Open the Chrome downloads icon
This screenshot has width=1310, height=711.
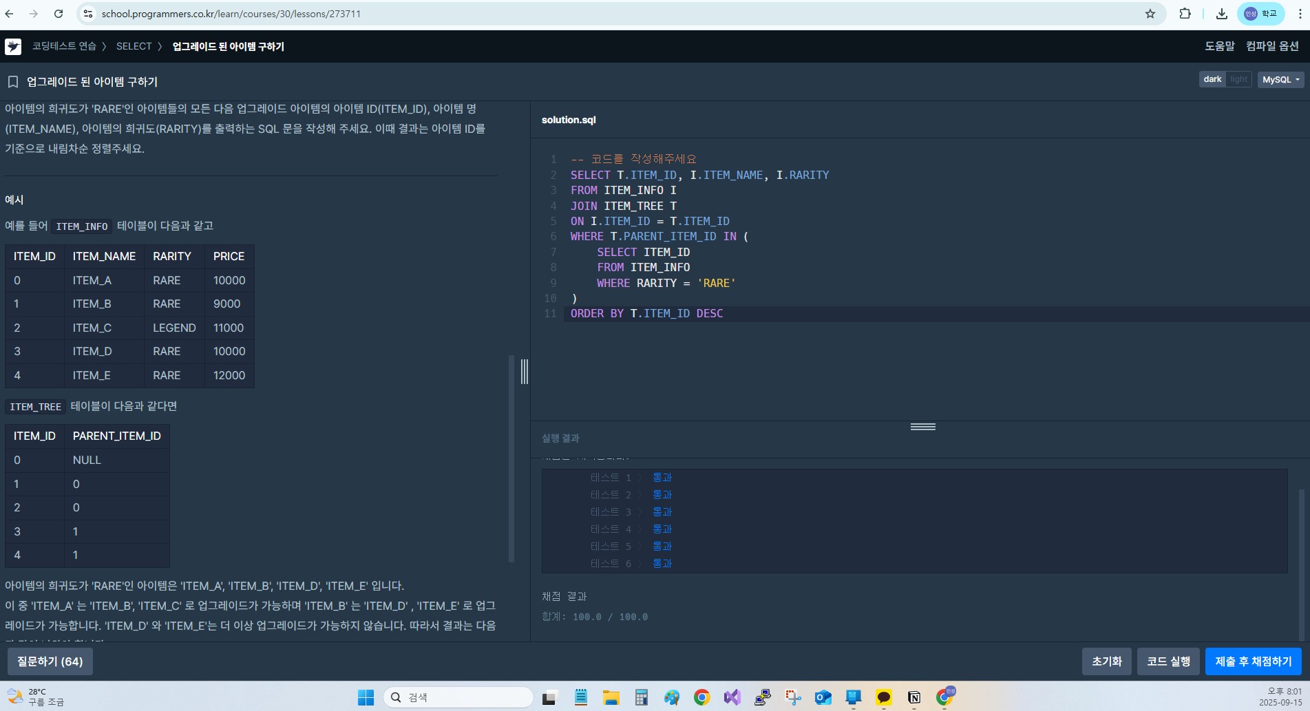1221,14
